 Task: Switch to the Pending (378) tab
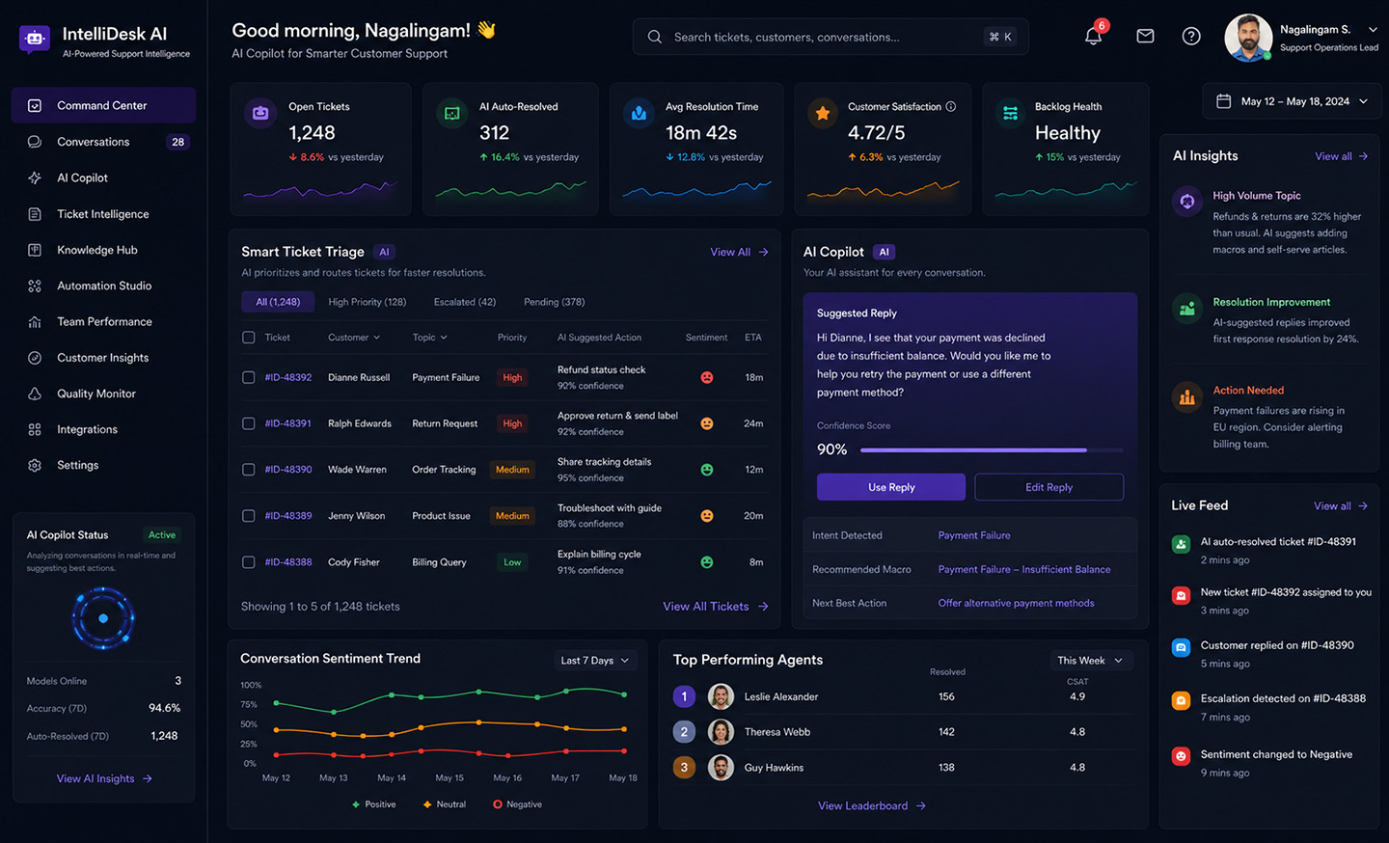click(555, 302)
